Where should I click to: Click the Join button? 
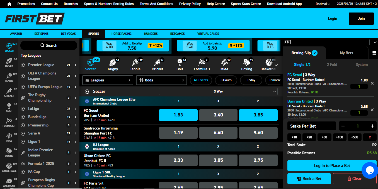coord(361,18)
